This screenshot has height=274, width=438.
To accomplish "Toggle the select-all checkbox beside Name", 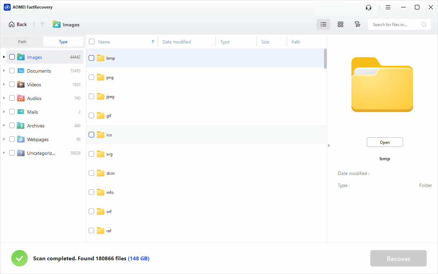I will [92, 42].
